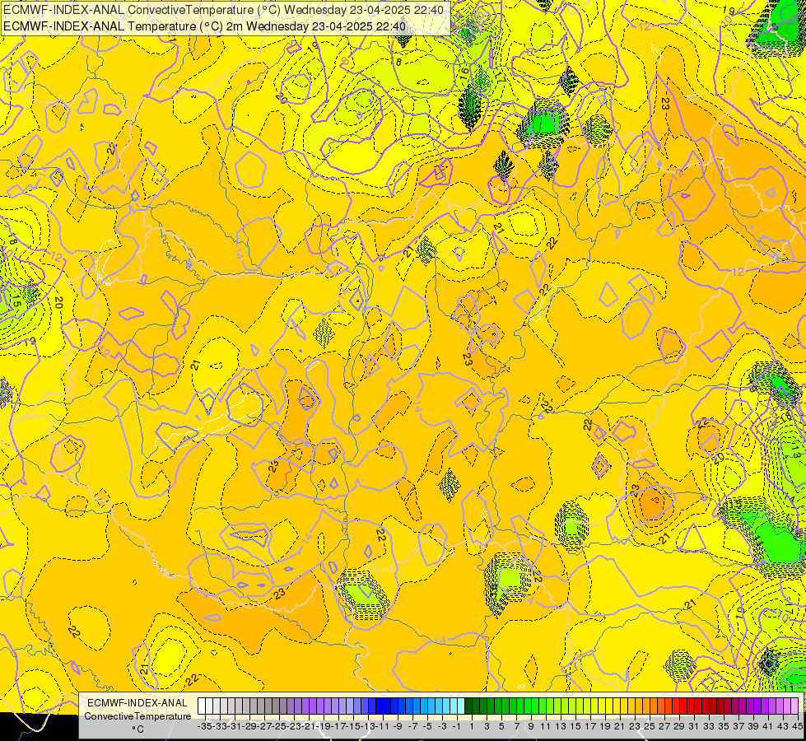Click the Temperature 2m title line
Viewport: 806px width, 741px height.
tap(204, 26)
